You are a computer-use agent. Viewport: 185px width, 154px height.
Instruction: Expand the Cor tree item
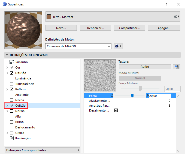[7, 67]
